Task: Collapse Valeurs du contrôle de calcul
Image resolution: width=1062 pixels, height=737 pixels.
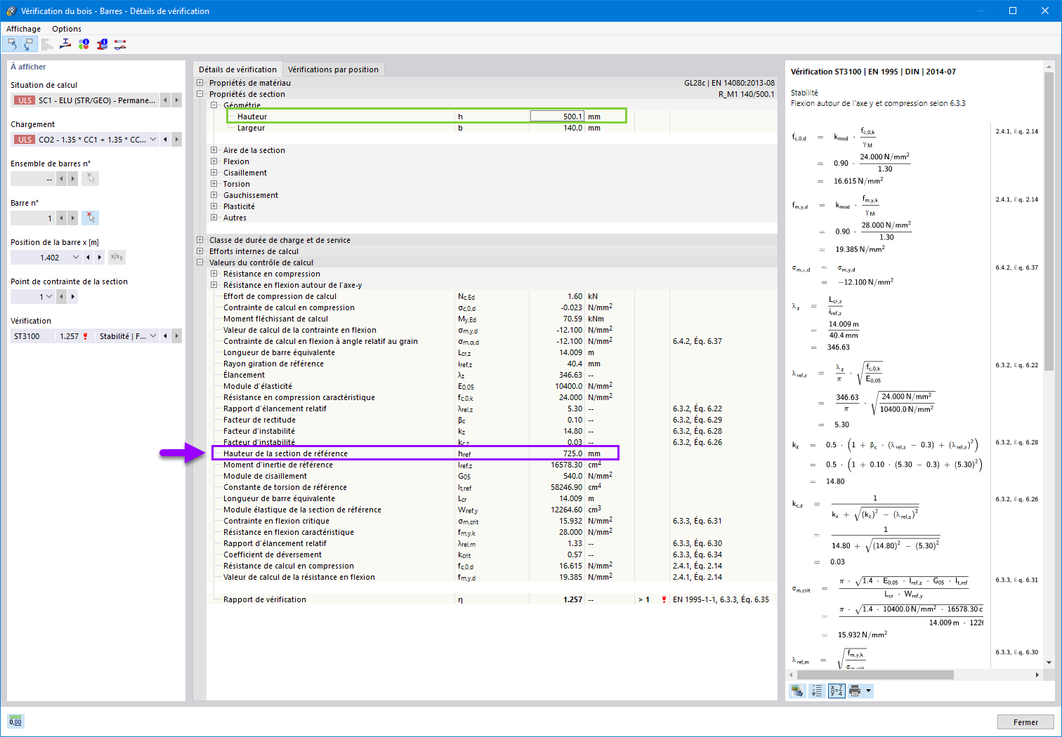Action: 200,263
